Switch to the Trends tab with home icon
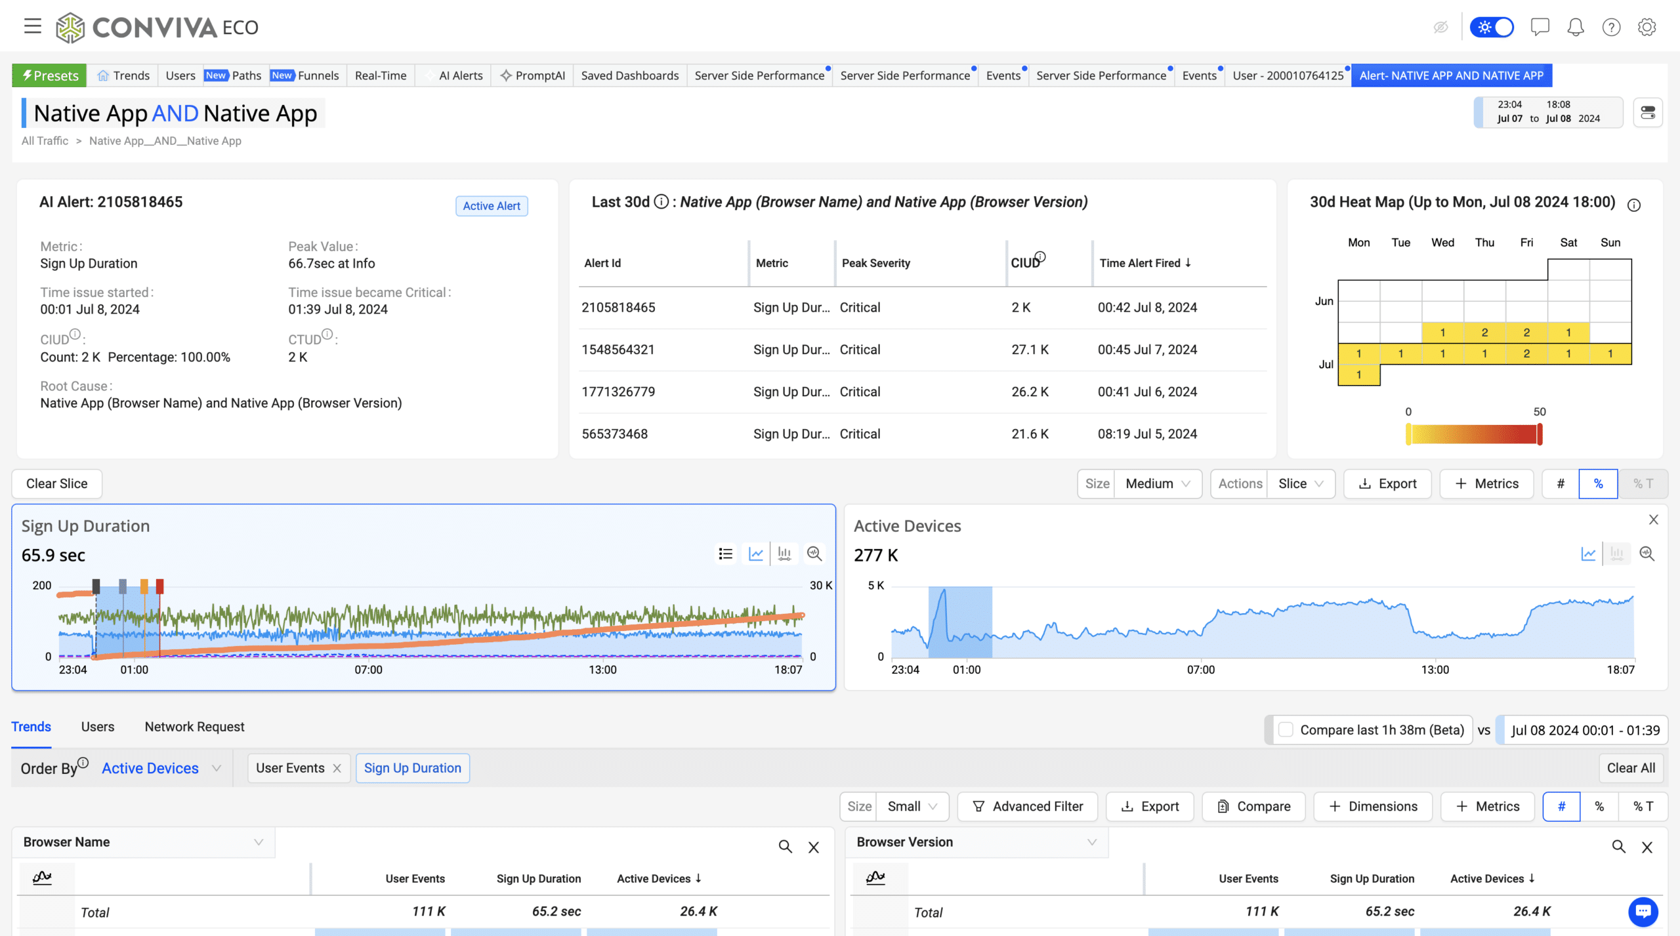 (123, 75)
